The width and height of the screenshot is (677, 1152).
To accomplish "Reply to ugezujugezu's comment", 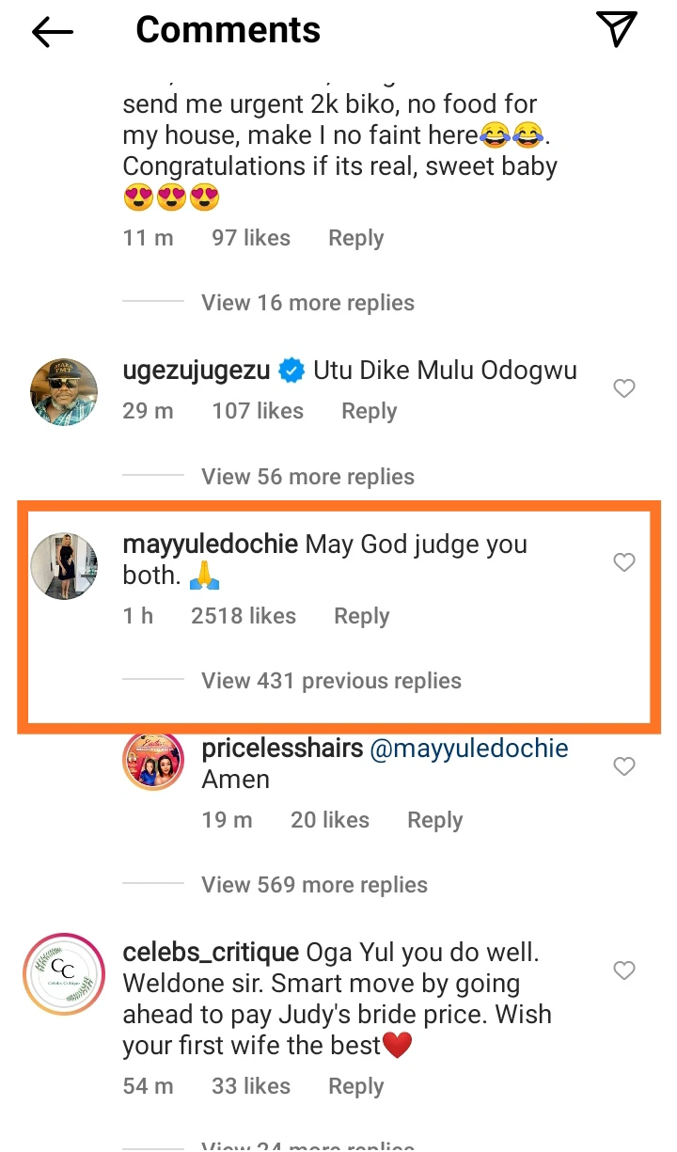I will (369, 411).
